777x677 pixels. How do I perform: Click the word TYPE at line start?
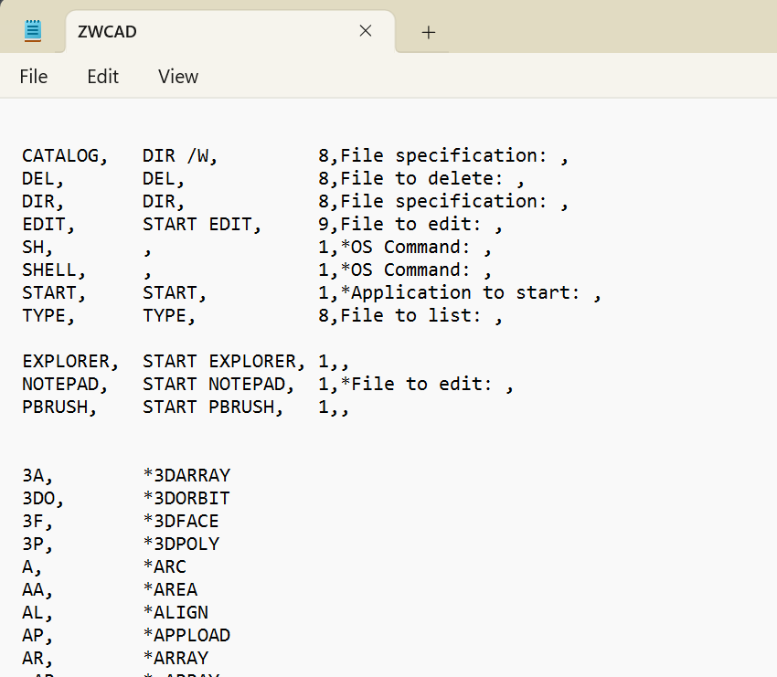pyautogui.click(x=44, y=315)
